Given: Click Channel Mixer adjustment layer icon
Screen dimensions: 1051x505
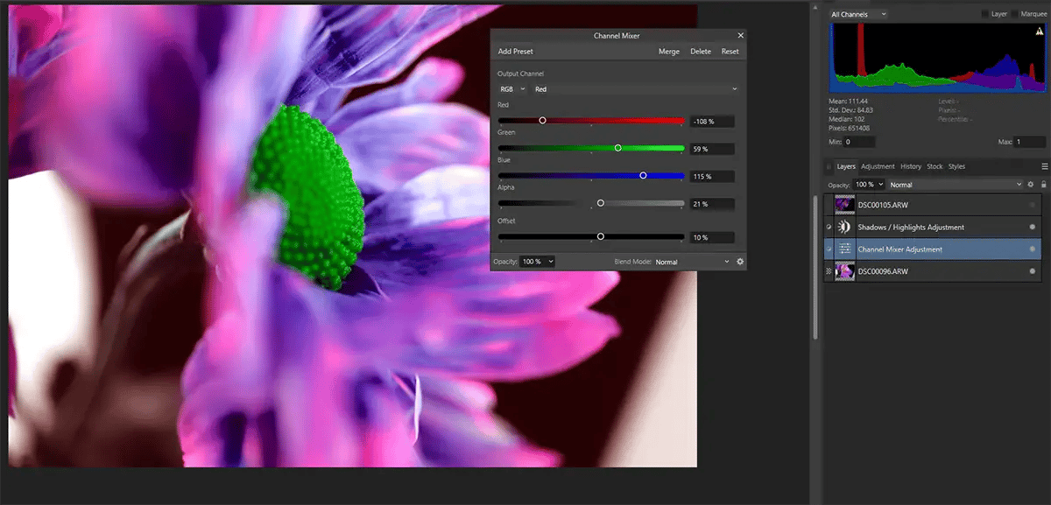Looking at the screenshot, I should 845,249.
